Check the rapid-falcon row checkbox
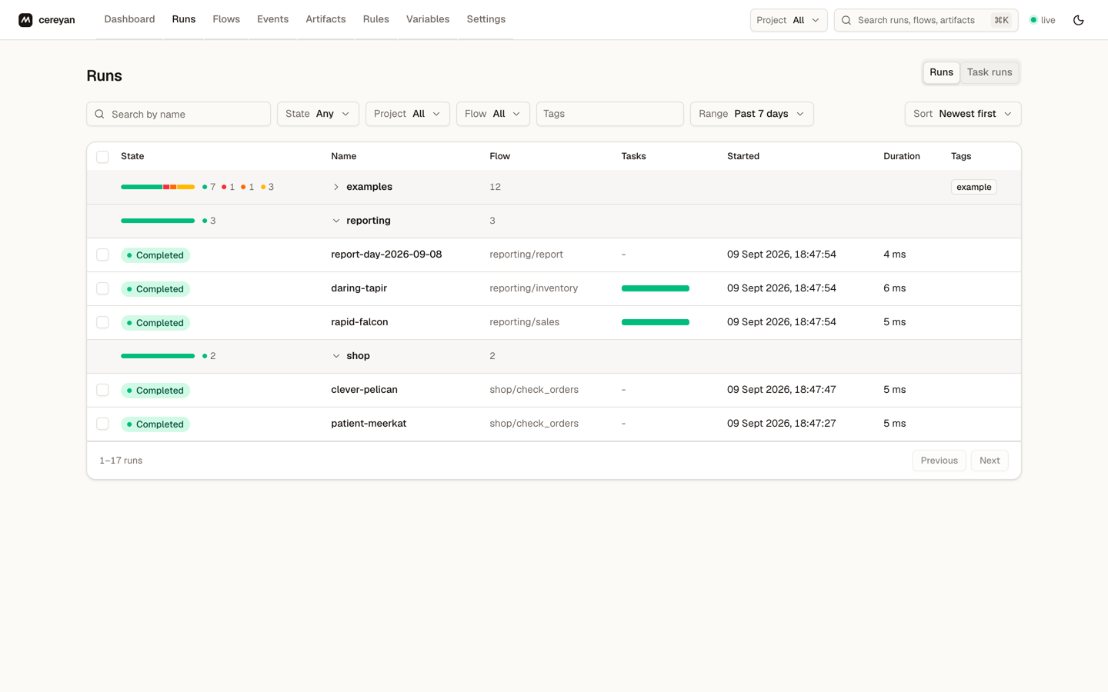This screenshot has height=692, width=1108. (x=102, y=322)
